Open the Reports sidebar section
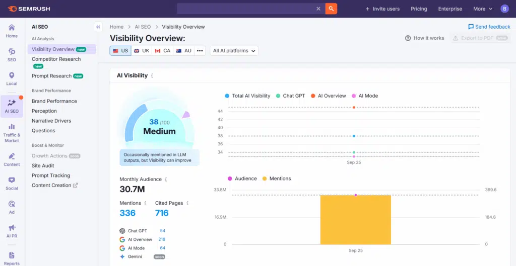516x266 pixels. 12,258
